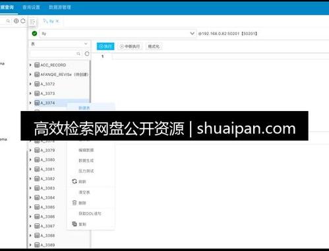Toggle the panel collapse list icon
Viewport: 329px width, 251px height.
click(x=32, y=22)
